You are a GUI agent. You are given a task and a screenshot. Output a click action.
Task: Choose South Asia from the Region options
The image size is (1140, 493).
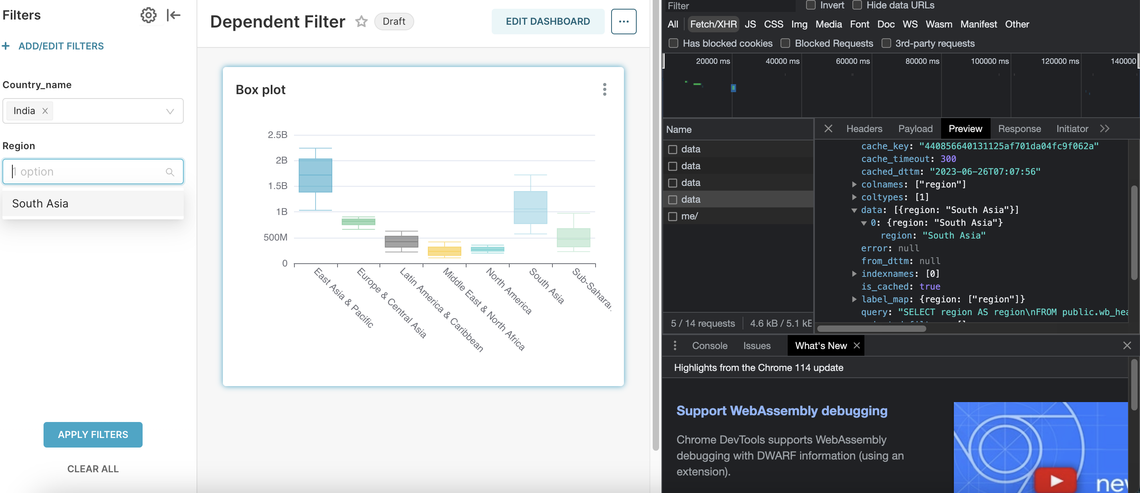[40, 203]
